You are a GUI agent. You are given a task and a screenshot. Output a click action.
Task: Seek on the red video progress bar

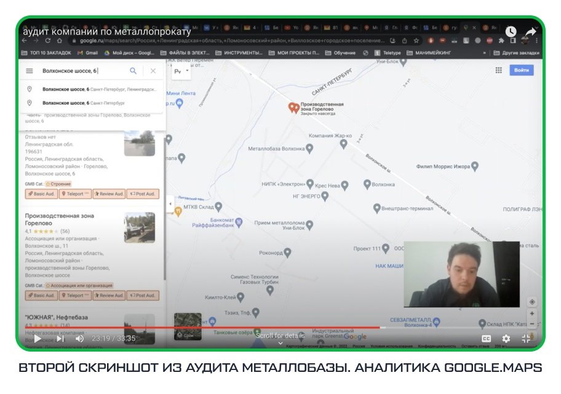point(202,327)
